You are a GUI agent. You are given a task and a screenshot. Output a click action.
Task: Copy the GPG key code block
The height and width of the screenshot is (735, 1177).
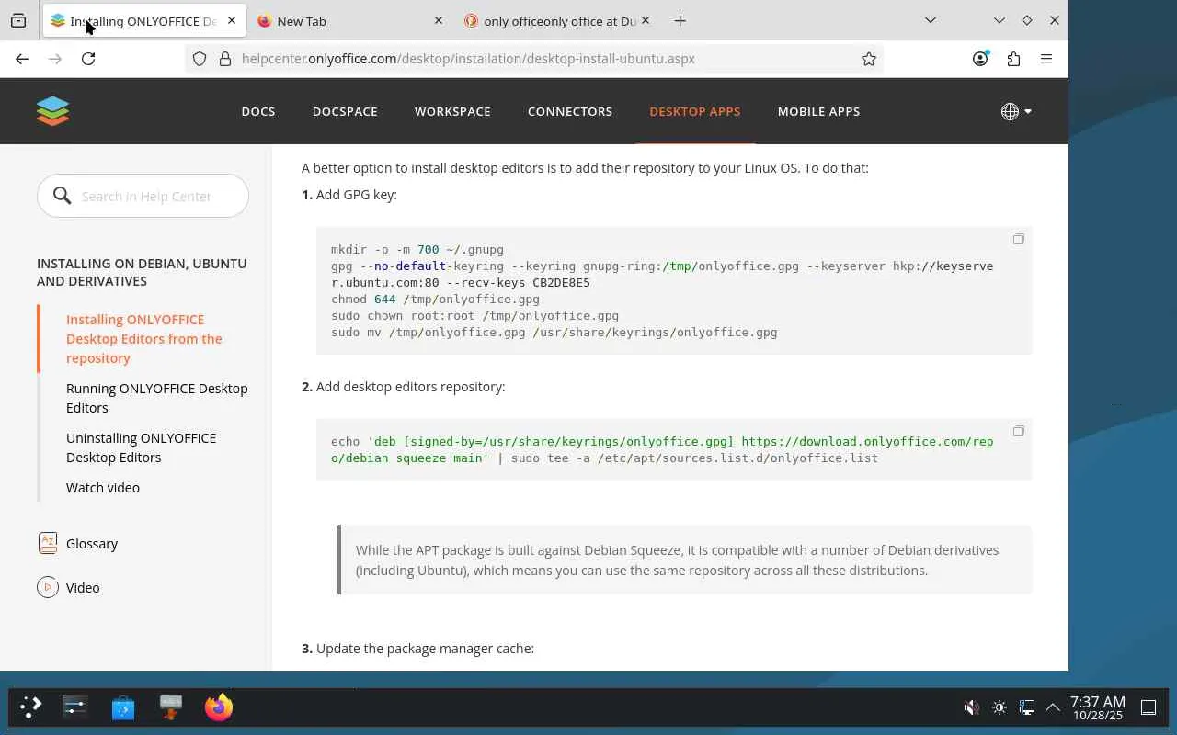1018,239
